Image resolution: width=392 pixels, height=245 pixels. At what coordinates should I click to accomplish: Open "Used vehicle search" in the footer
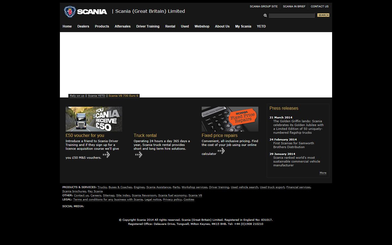[244, 187]
